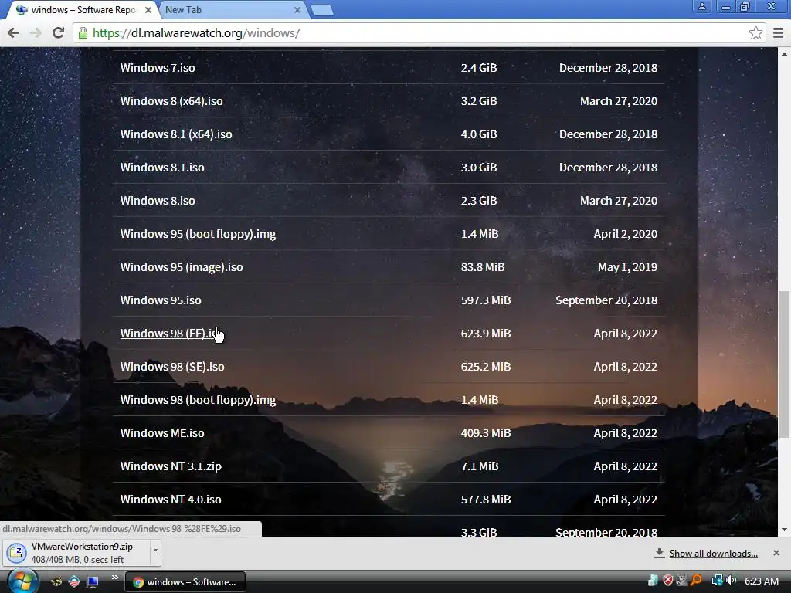Download Windows 7.iso
The height and width of the screenshot is (593, 791).
click(x=158, y=68)
